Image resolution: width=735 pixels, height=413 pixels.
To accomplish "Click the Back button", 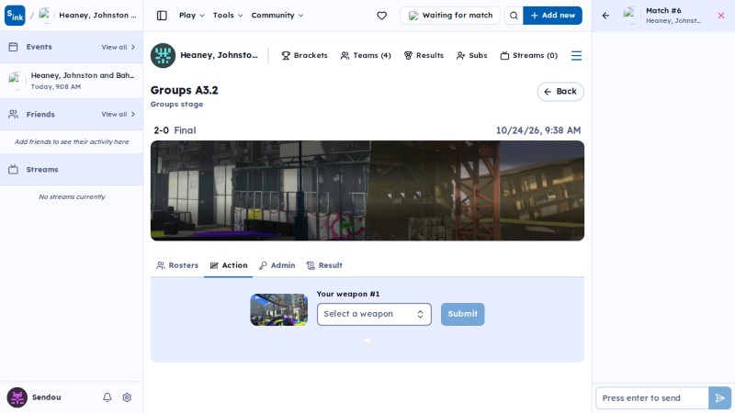I will pos(560,91).
